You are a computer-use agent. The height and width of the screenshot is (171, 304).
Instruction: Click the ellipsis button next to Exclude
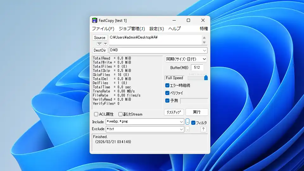point(187,129)
